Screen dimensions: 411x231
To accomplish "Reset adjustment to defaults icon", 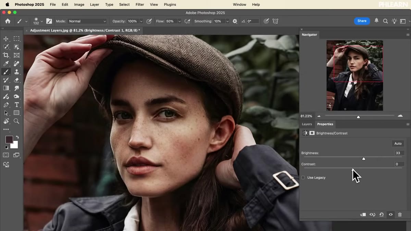I will pyautogui.click(x=382, y=215).
